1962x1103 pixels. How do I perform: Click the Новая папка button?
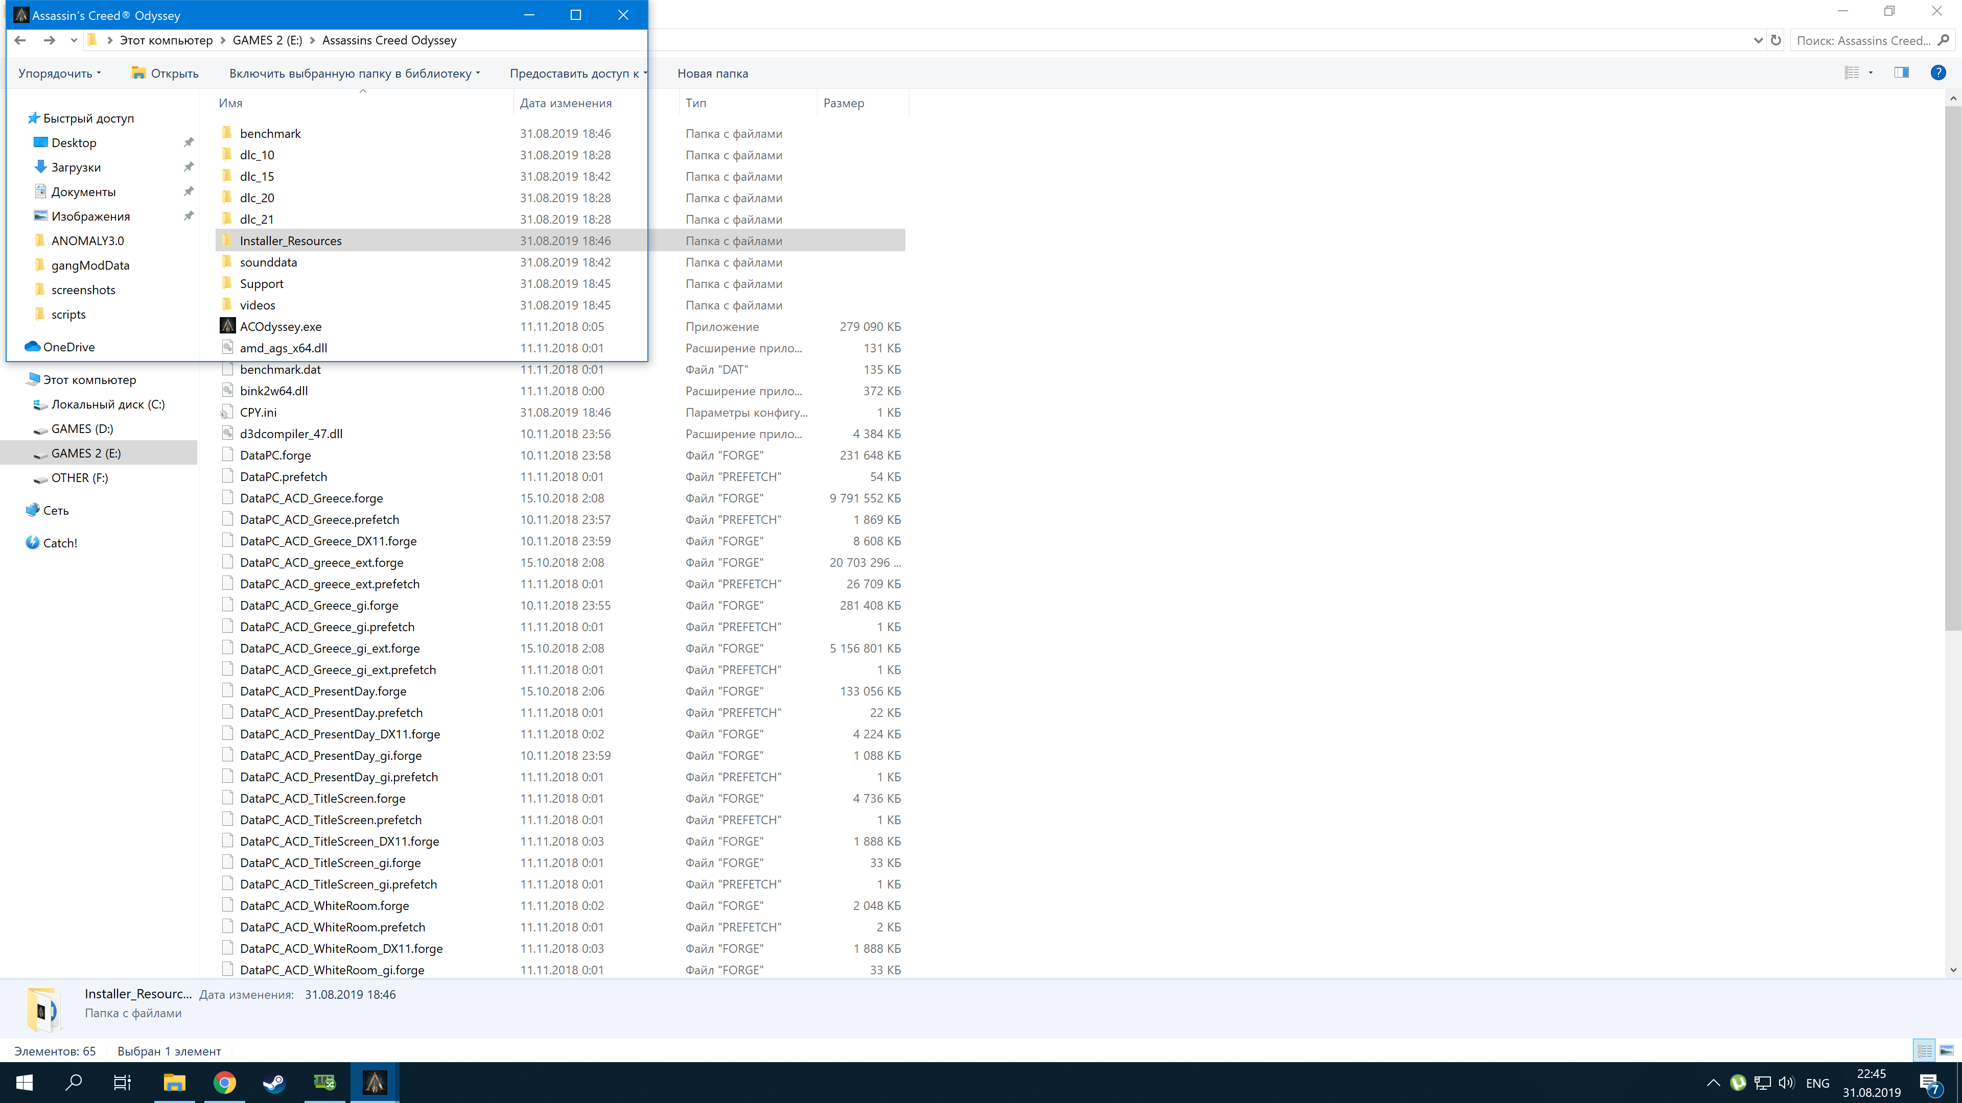click(x=712, y=74)
